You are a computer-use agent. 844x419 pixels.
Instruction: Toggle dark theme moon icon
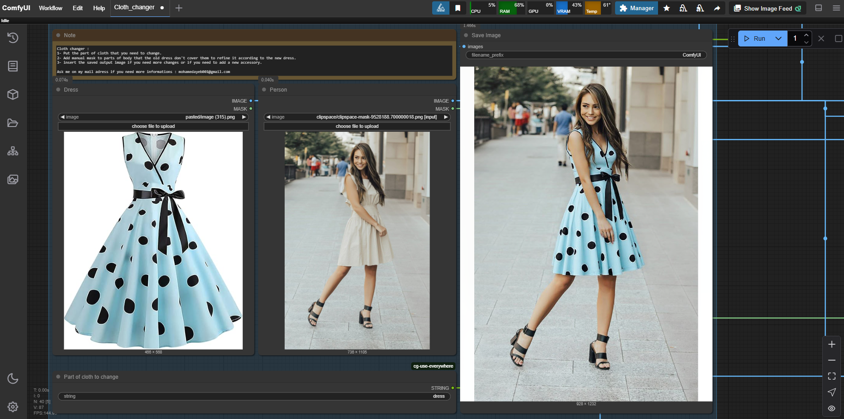13,378
